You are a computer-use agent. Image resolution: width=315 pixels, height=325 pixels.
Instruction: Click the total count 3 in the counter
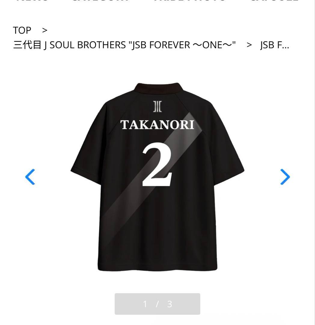pyautogui.click(x=170, y=304)
